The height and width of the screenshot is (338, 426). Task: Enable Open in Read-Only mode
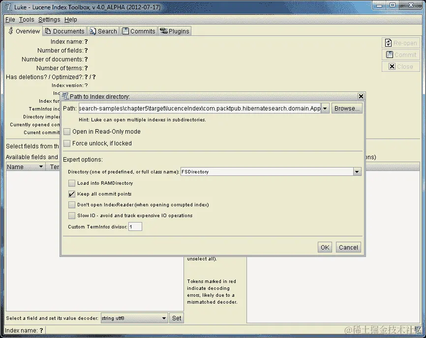pyautogui.click(x=67, y=132)
